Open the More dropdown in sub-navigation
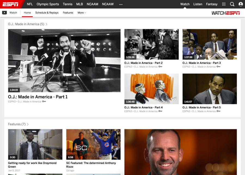The image size is (245, 175). (x=81, y=12)
